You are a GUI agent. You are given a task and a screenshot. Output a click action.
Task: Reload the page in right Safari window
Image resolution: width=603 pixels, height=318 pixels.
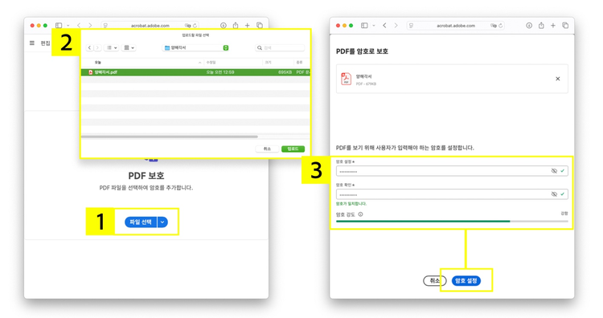(501, 26)
